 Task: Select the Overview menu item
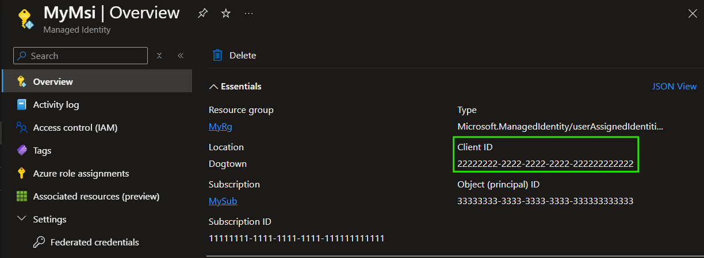pos(97,81)
